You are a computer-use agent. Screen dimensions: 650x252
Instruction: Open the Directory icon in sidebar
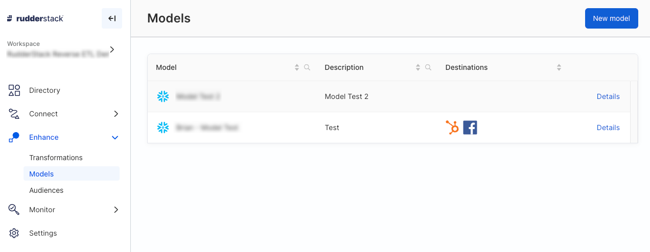tap(14, 90)
